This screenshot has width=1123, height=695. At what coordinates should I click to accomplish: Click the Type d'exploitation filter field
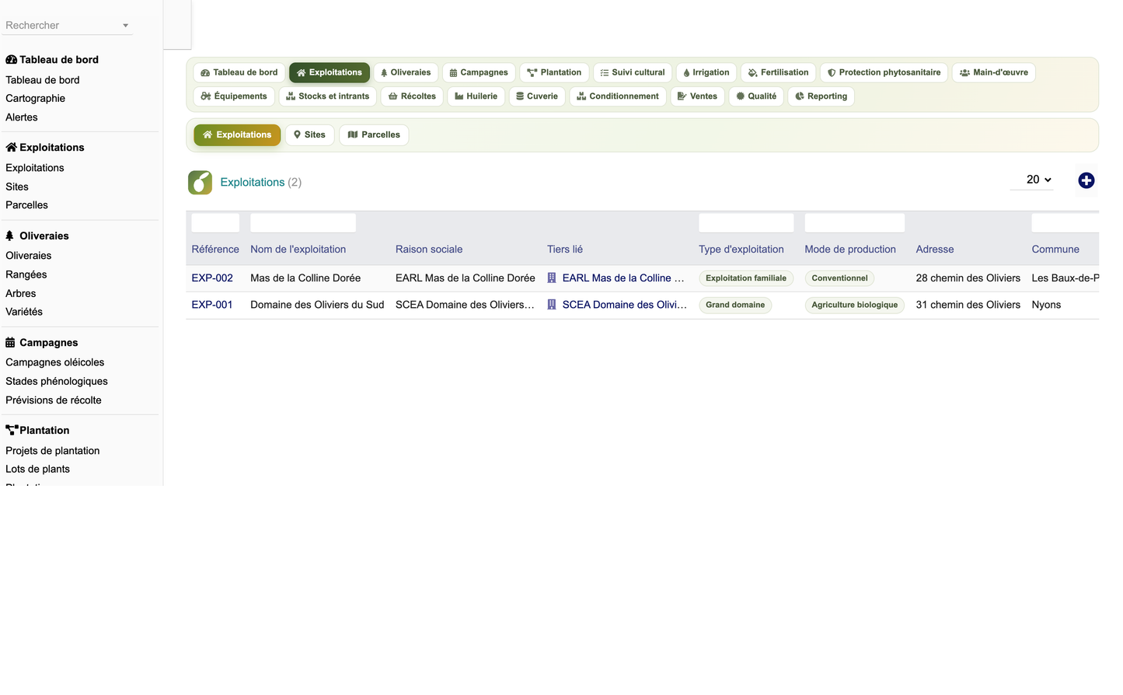coord(746,222)
